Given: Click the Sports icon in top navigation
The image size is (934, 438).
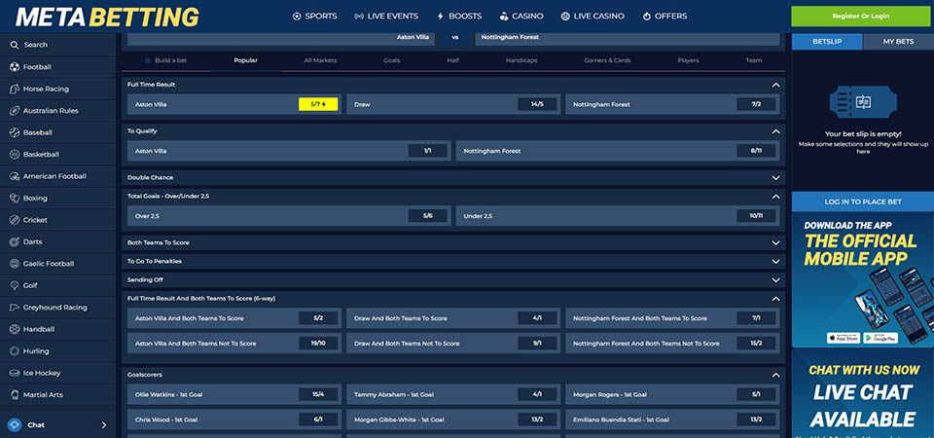Looking at the screenshot, I should coord(297,17).
